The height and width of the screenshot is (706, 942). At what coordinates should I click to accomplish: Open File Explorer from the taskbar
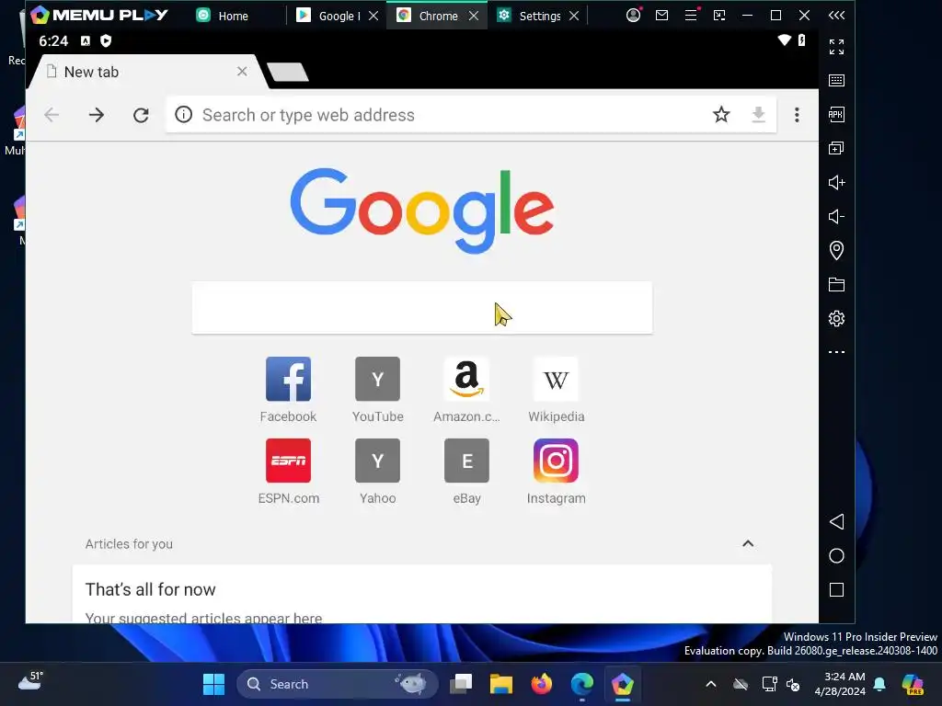coord(501,684)
